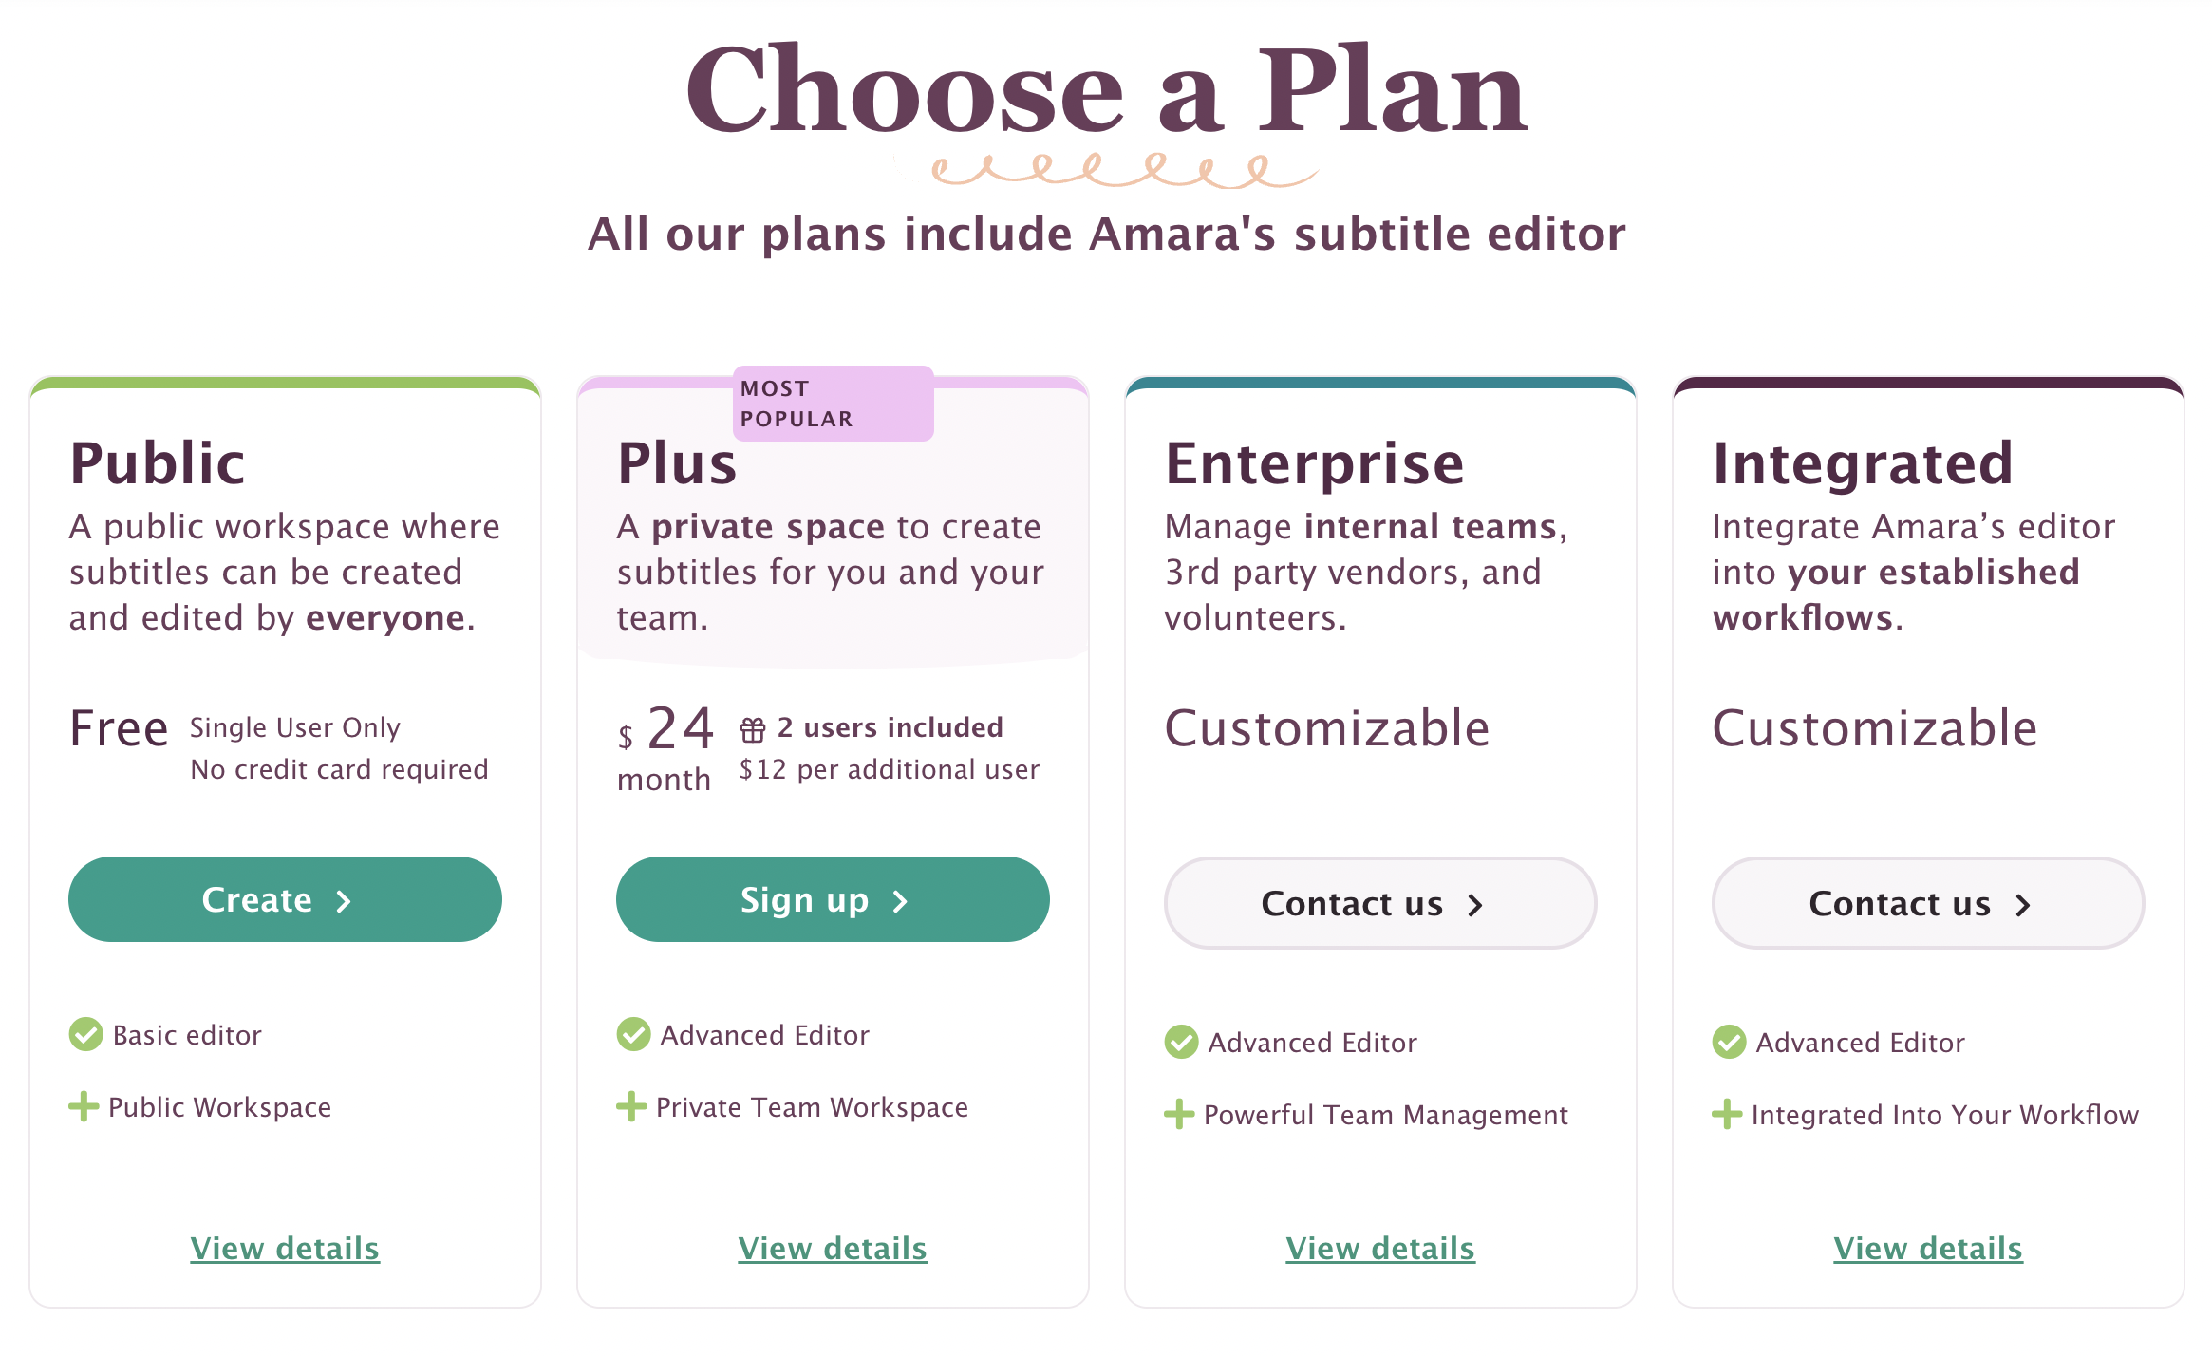Screen dimensions: 2212x1356
Task: Open View details under the Plus plan
Action: [x=833, y=1248]
